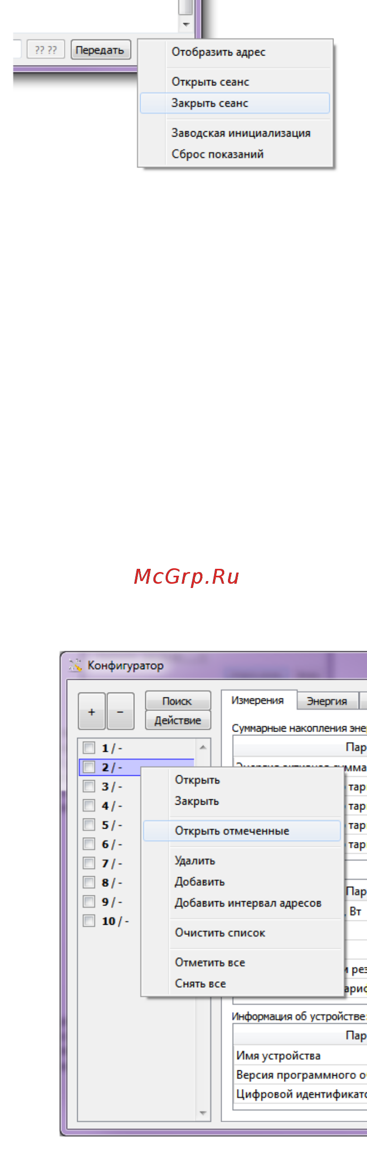
Task: Click Версия программного row
Action: [x=300, y=1075]
